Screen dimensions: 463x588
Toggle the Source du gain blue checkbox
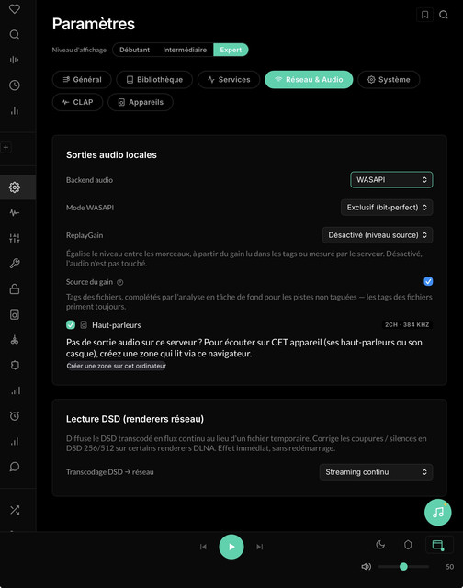428,281
